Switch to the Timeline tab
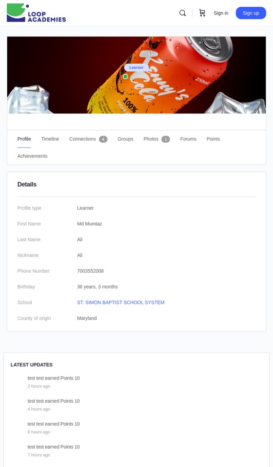 (50, 139)
